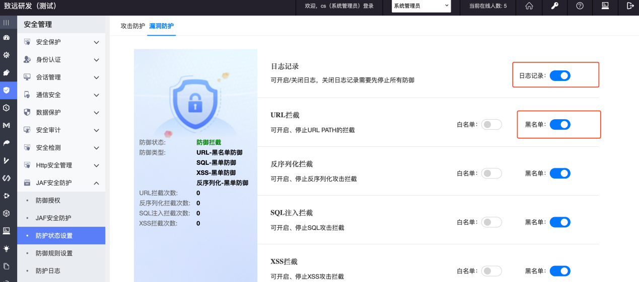This screenshot has height=282, width=639.
Task: Select the 漏洞防护 tab
Action: [162, 26]
